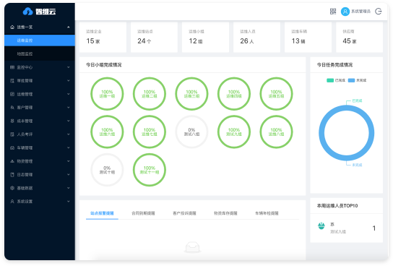
Task: Click the 测试十组 0% progress circle
Action: pyautogui.click(x=107, y=170)
